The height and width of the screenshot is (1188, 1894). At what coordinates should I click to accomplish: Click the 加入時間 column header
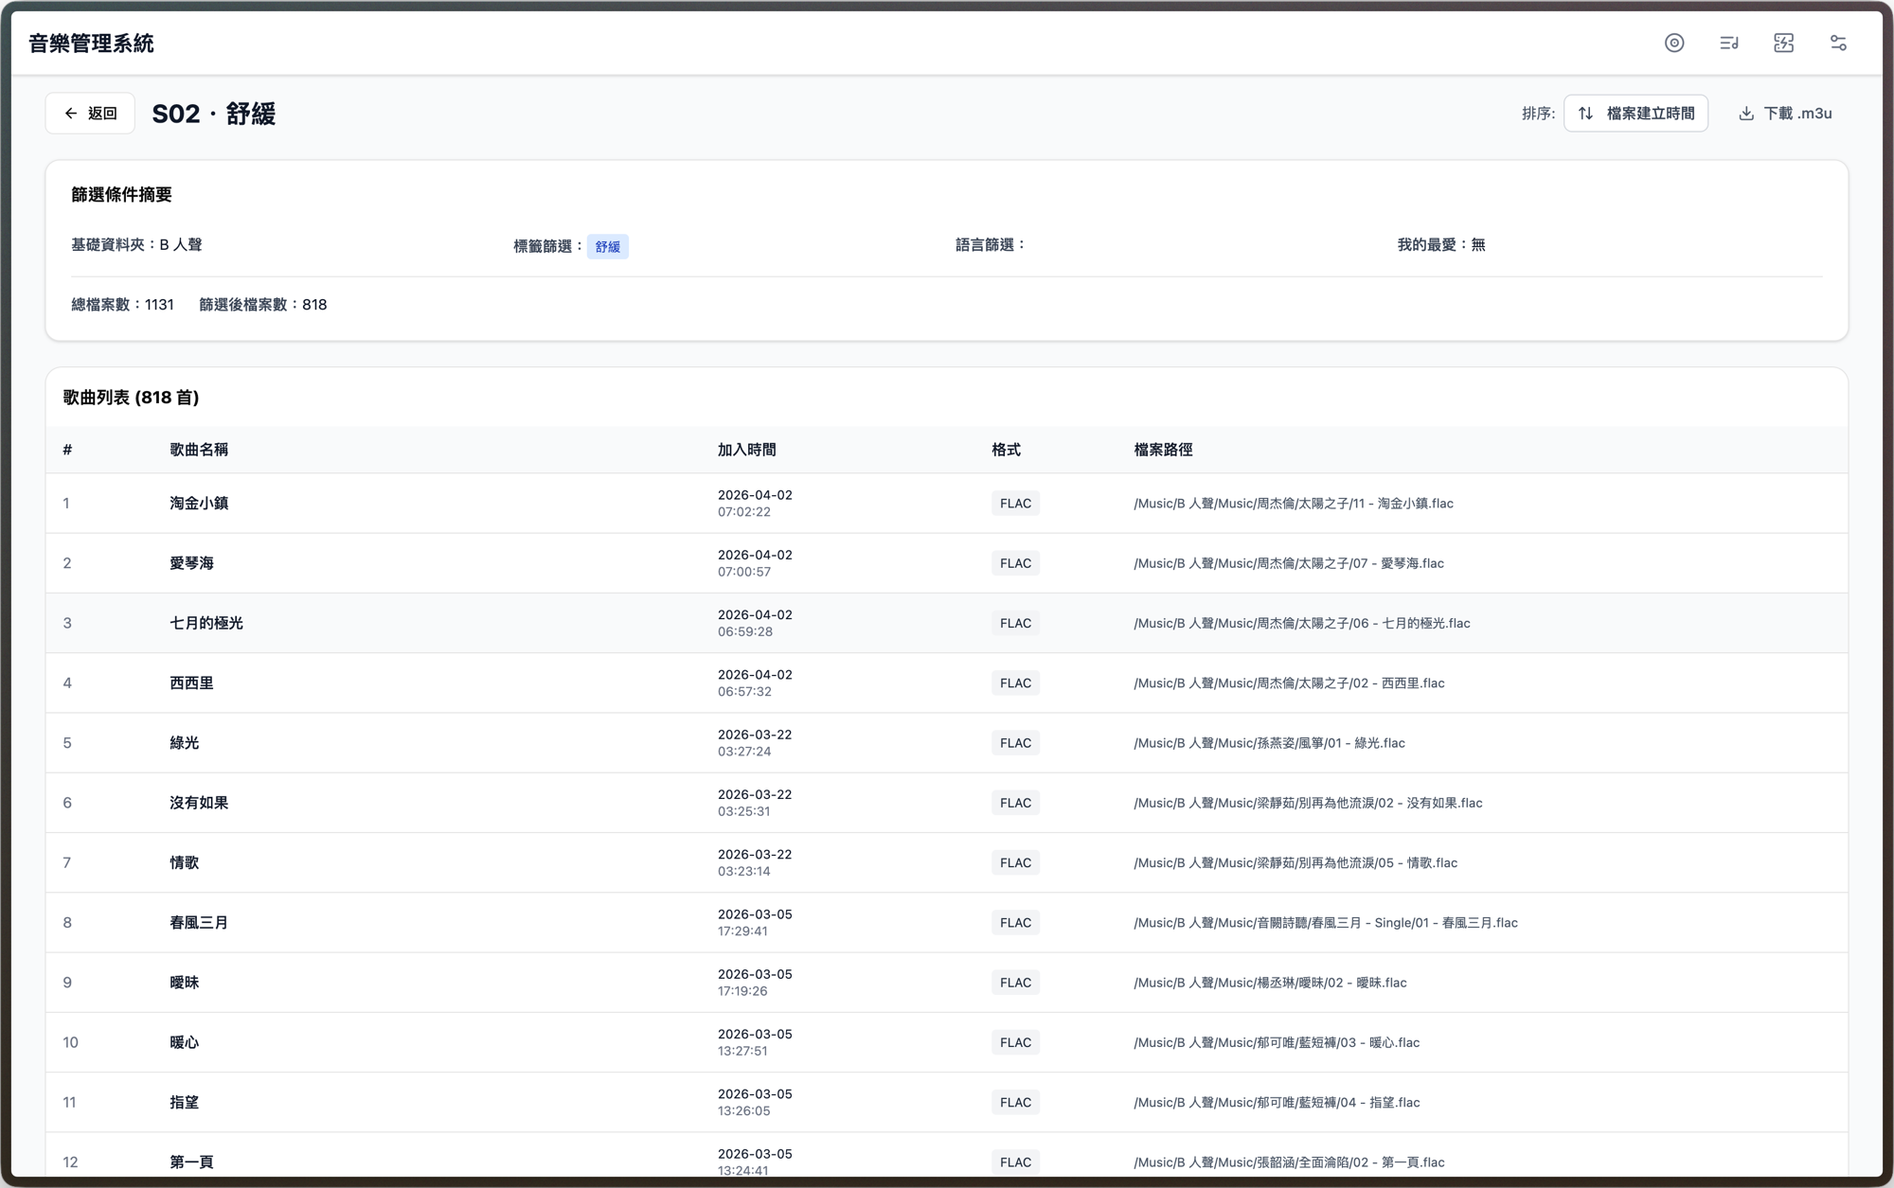[747, 450]
